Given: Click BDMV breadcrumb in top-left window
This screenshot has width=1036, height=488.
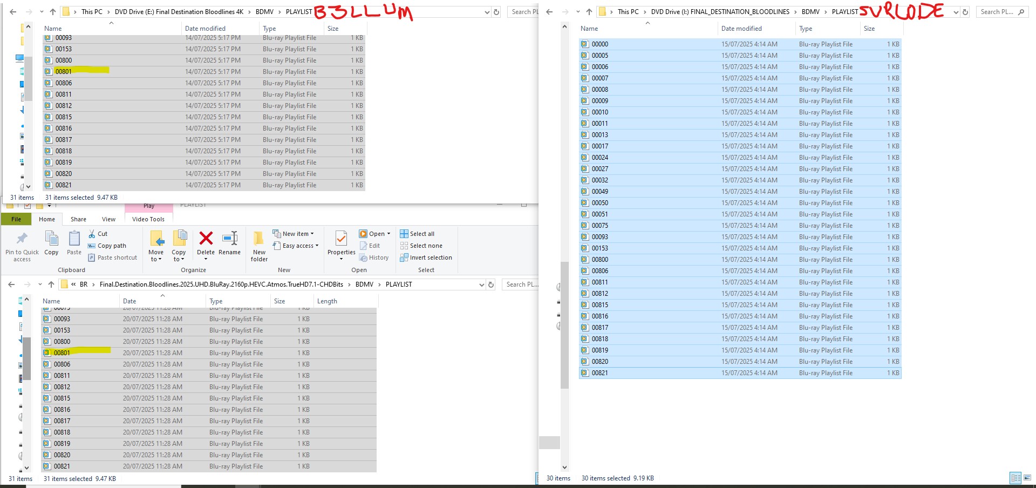Looking at the screenshot, I should click(264, 12).
